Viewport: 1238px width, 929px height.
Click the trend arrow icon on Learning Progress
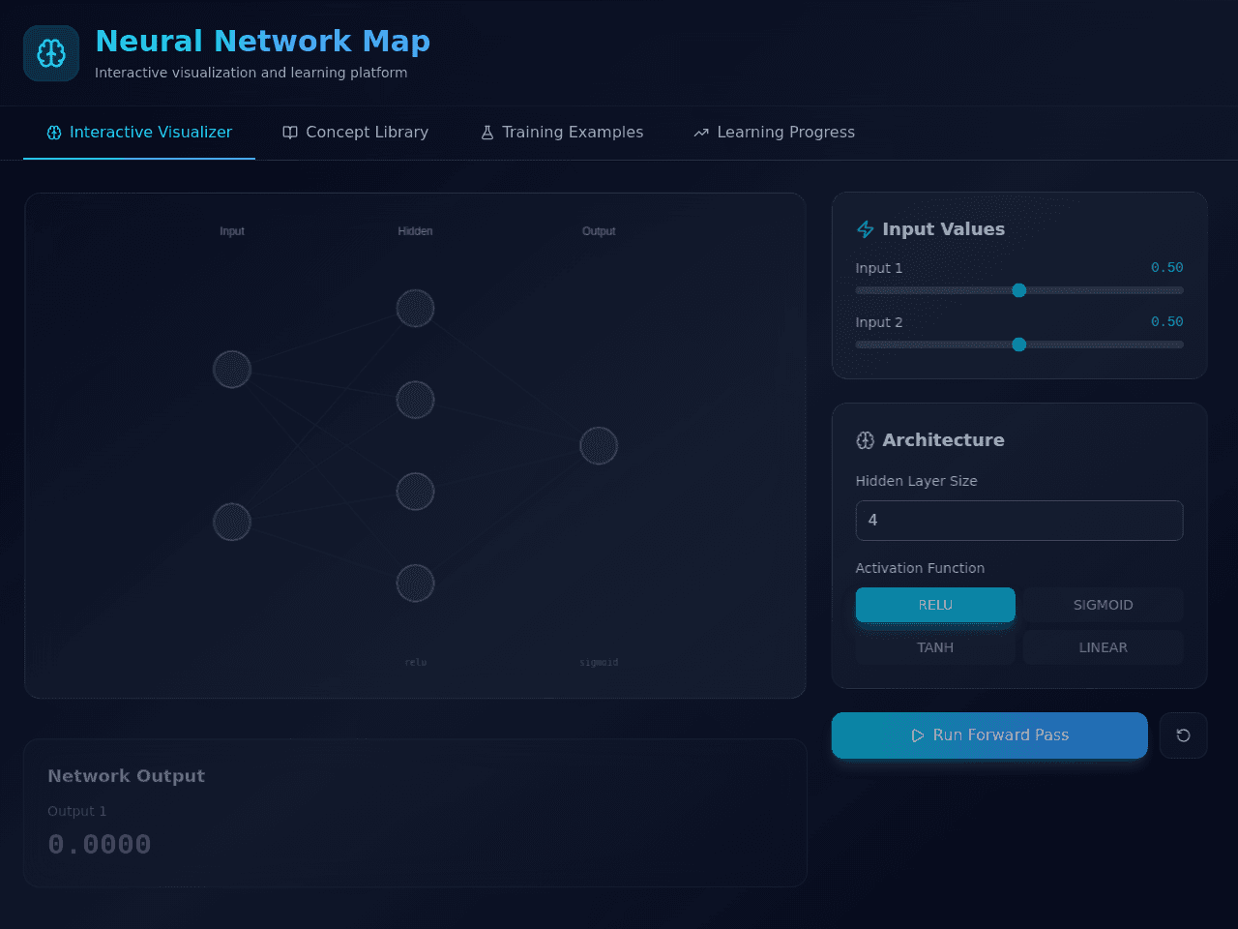(701, 133)
